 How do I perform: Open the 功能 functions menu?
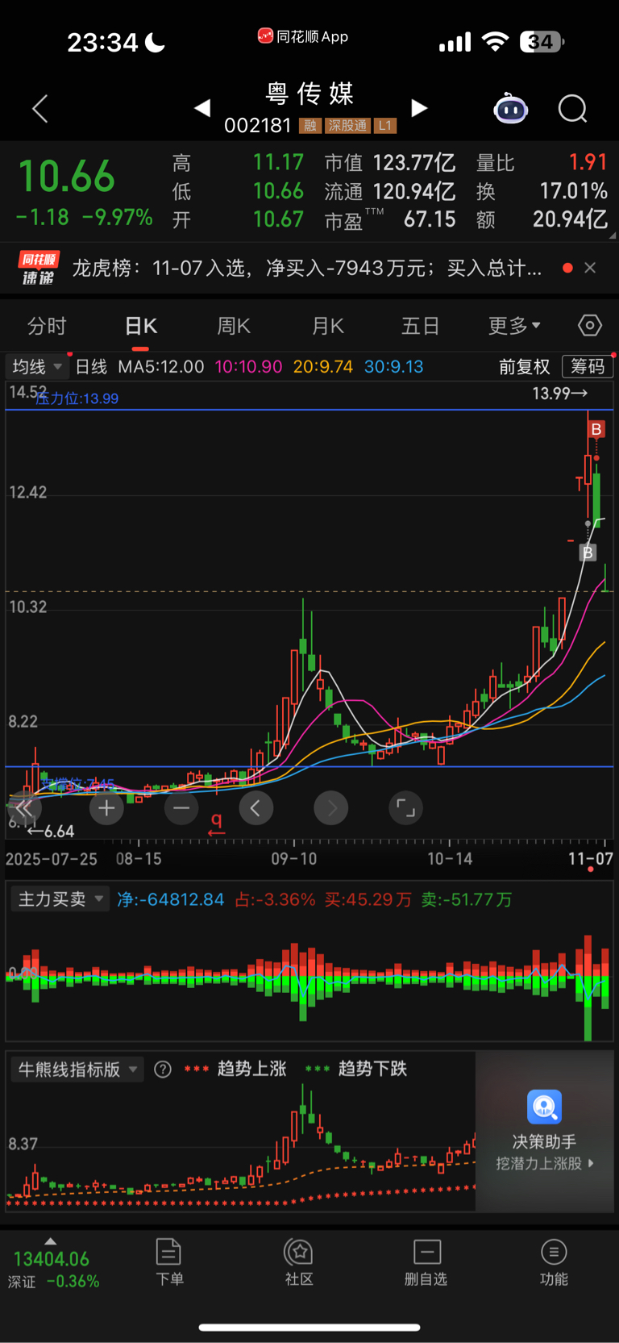(x=554, y=1262)
